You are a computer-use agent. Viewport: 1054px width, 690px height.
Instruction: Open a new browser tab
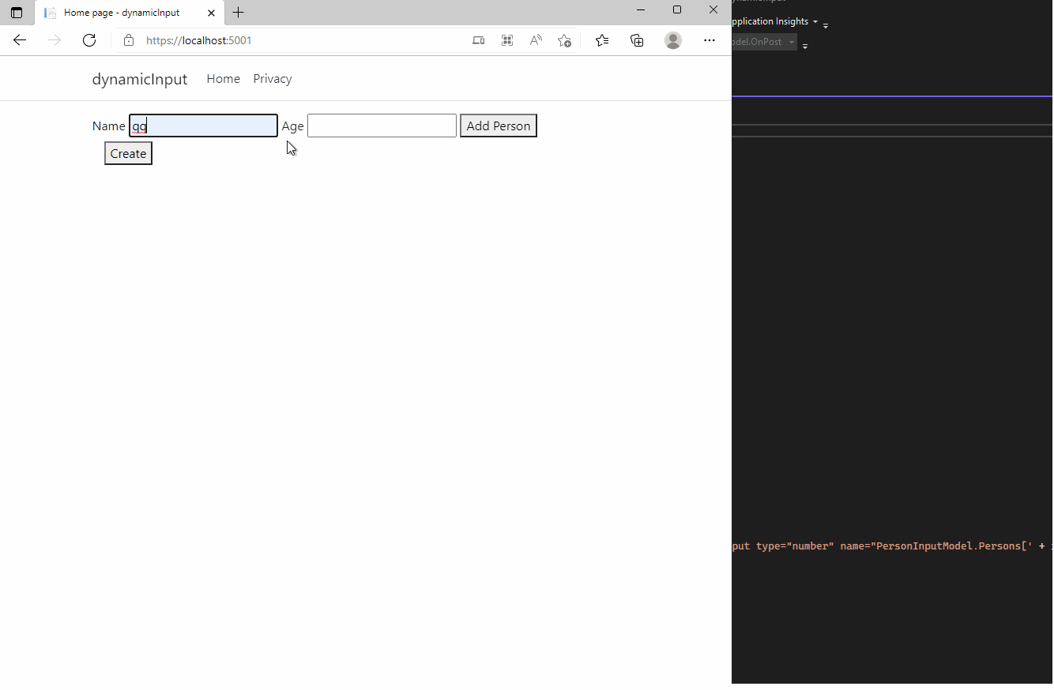click(x=239, y=13)
